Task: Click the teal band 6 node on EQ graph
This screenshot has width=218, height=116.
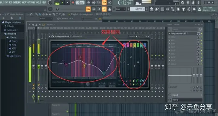Action: (104, 73)
